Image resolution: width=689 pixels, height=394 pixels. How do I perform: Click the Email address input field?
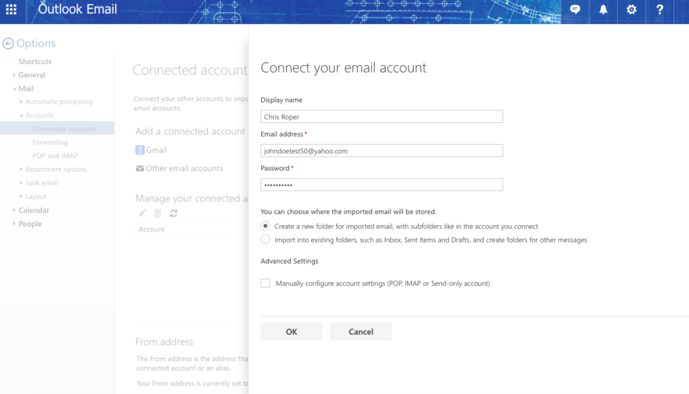[382, 151]
